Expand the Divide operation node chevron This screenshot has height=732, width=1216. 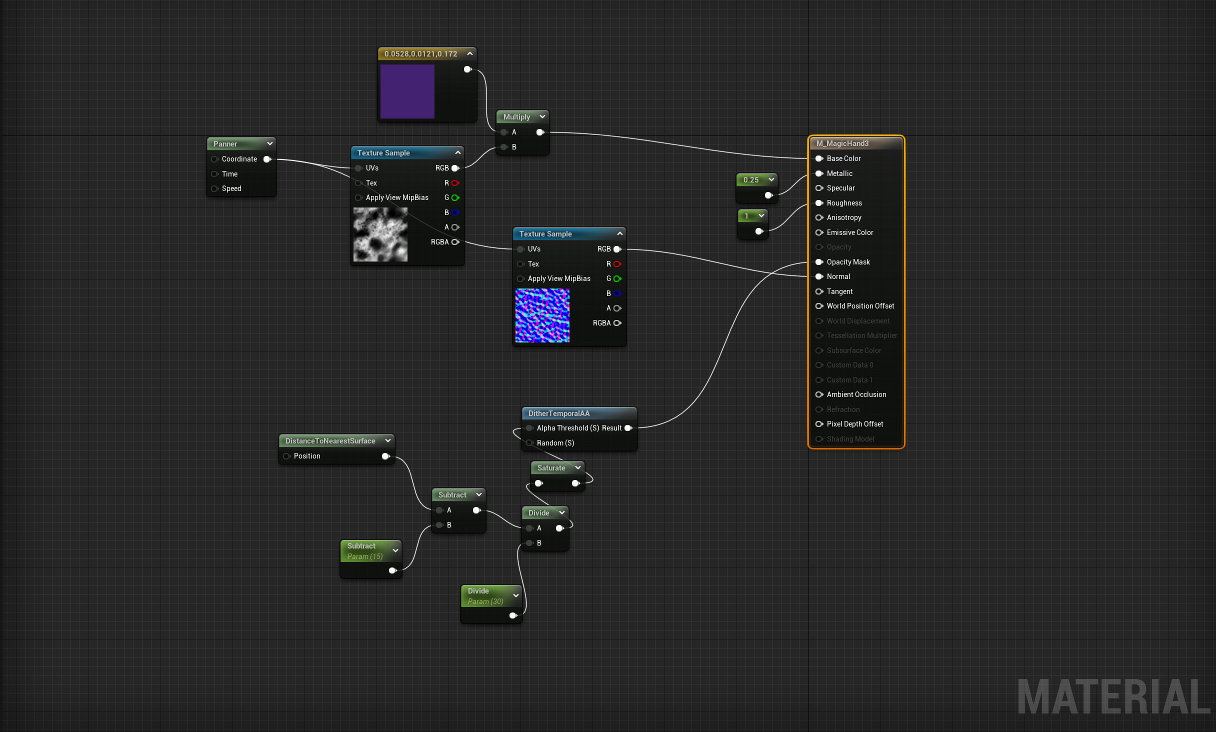click(562, 512)
